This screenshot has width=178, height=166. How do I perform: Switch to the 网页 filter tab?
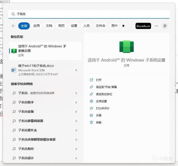point(61,26)
